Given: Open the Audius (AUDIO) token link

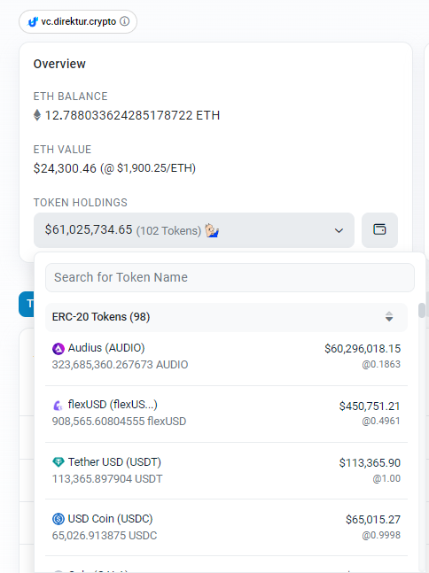Looking at the screenshot, I should [x=106, y=348].
